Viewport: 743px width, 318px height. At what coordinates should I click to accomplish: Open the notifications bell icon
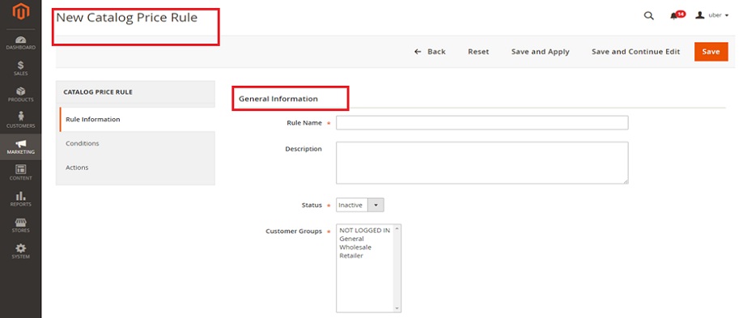[673, 15]
